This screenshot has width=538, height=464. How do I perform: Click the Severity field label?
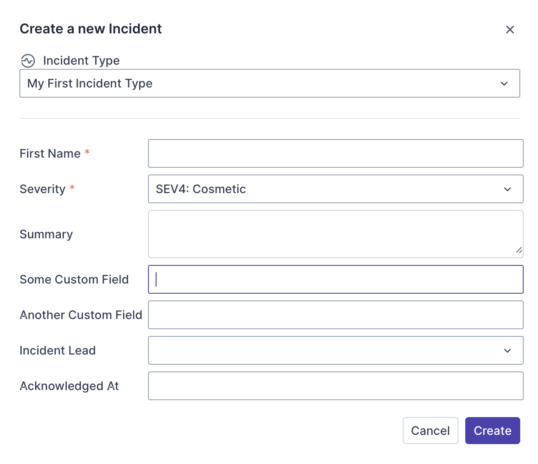pos(42,189)
